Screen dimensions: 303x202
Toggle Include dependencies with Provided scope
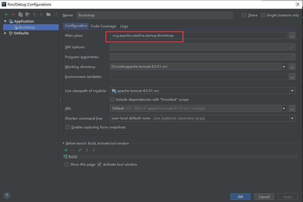coord(112,100)
